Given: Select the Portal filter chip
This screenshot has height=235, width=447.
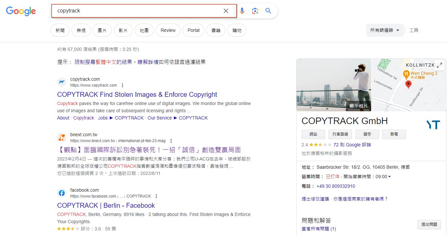Looking at the screenshot, I should click(x=193, y=30).
